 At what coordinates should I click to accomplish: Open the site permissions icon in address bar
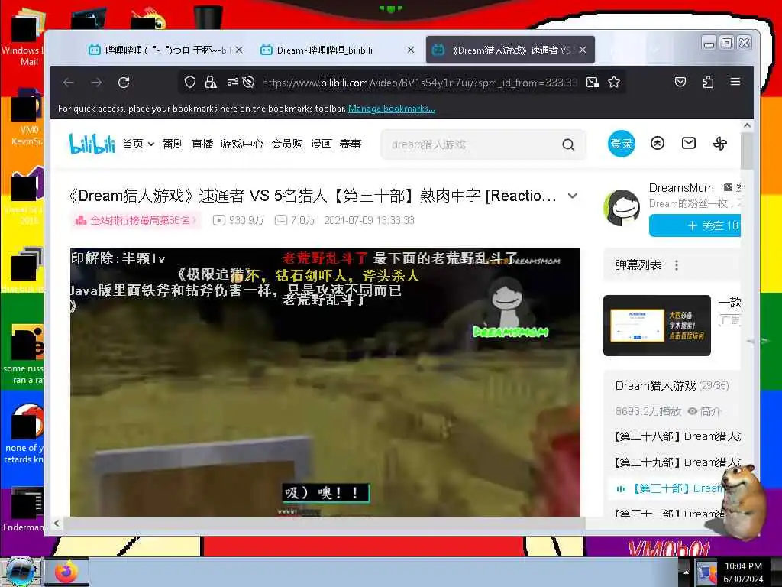pos(232,83)
